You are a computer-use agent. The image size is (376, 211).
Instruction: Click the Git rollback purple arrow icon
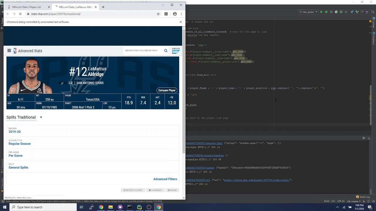[x=367, y=12]
